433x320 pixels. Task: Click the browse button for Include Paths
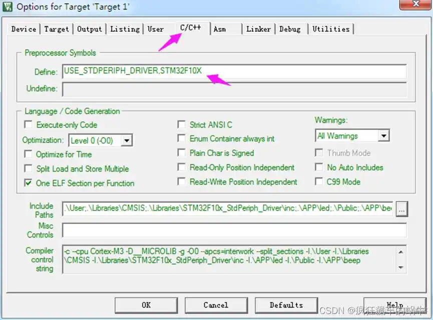click(x=401, y=209)
